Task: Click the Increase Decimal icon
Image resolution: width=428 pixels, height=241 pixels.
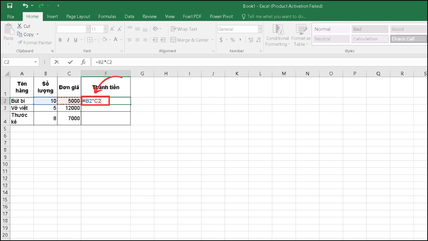Action: point(251,40)
